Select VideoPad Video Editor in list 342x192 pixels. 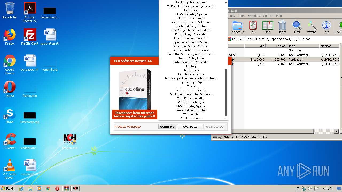pos(191,98)
